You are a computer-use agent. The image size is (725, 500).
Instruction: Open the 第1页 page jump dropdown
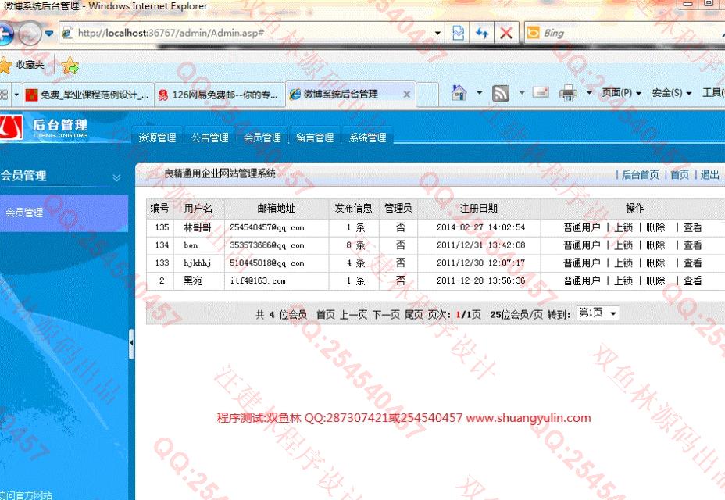click(598, 313)
